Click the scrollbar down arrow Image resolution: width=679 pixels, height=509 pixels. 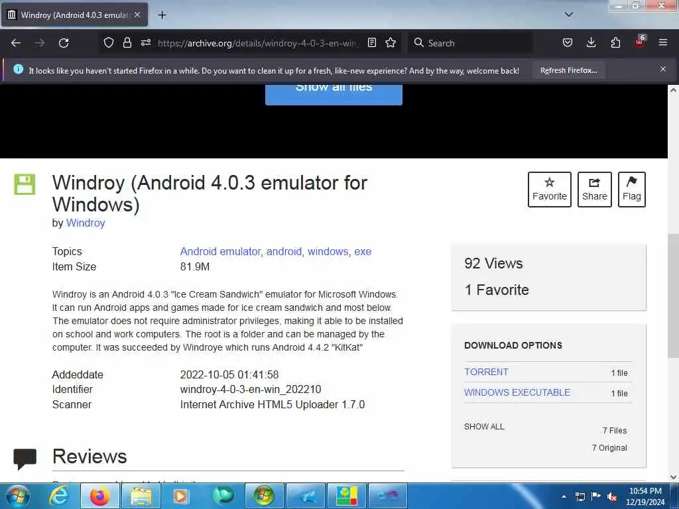[x=673, y=477]
